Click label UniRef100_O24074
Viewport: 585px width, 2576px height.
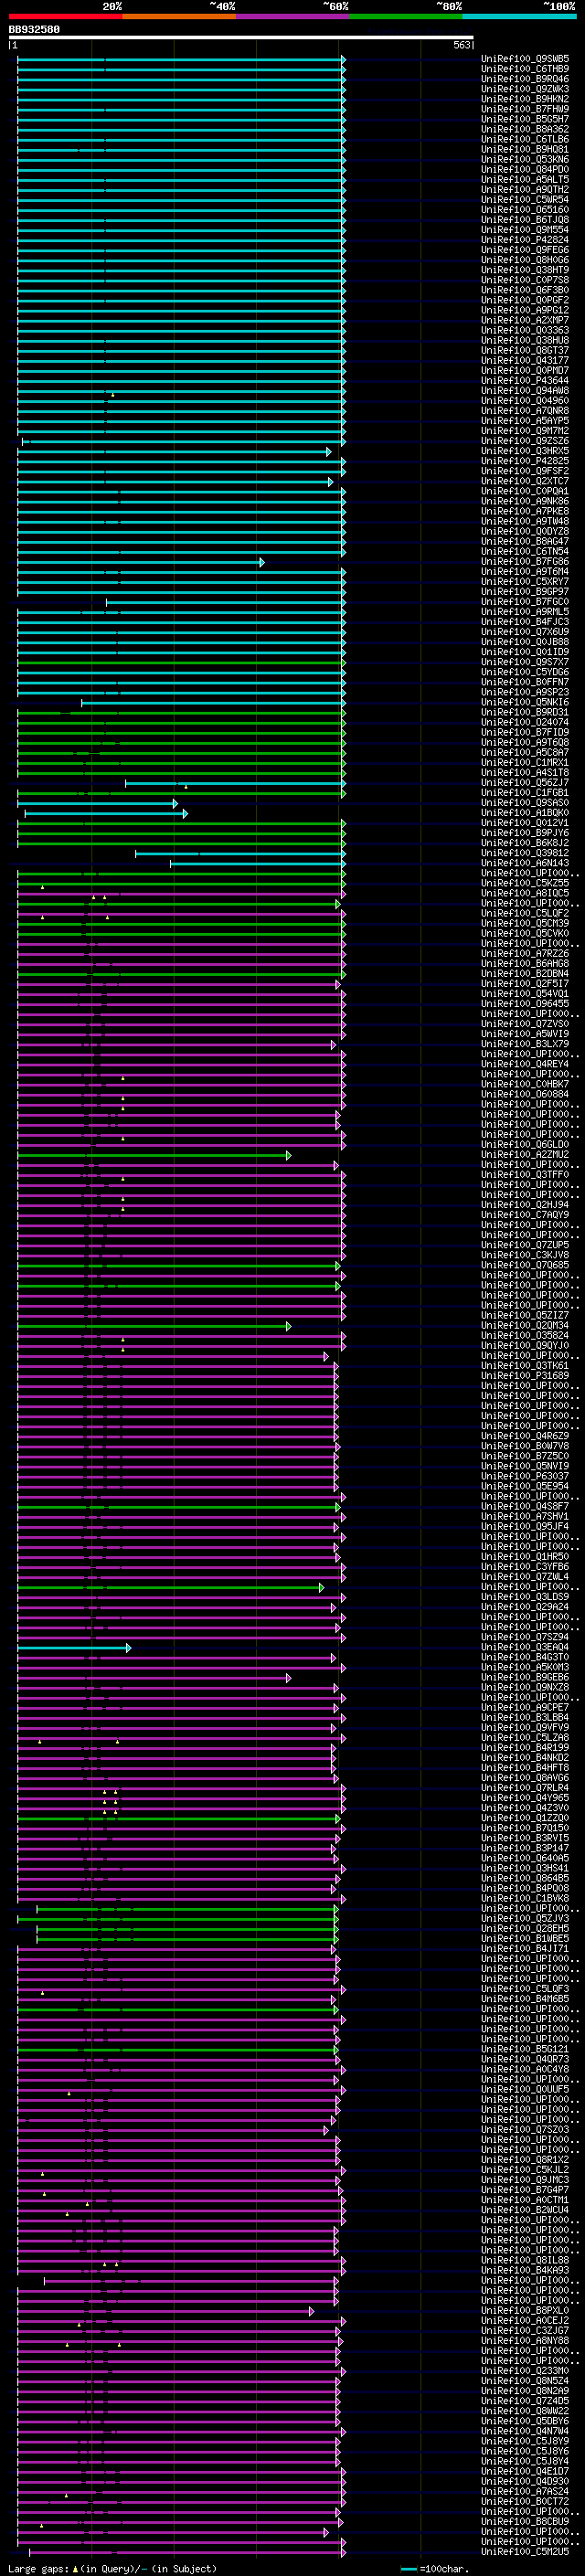click(525, 722)
